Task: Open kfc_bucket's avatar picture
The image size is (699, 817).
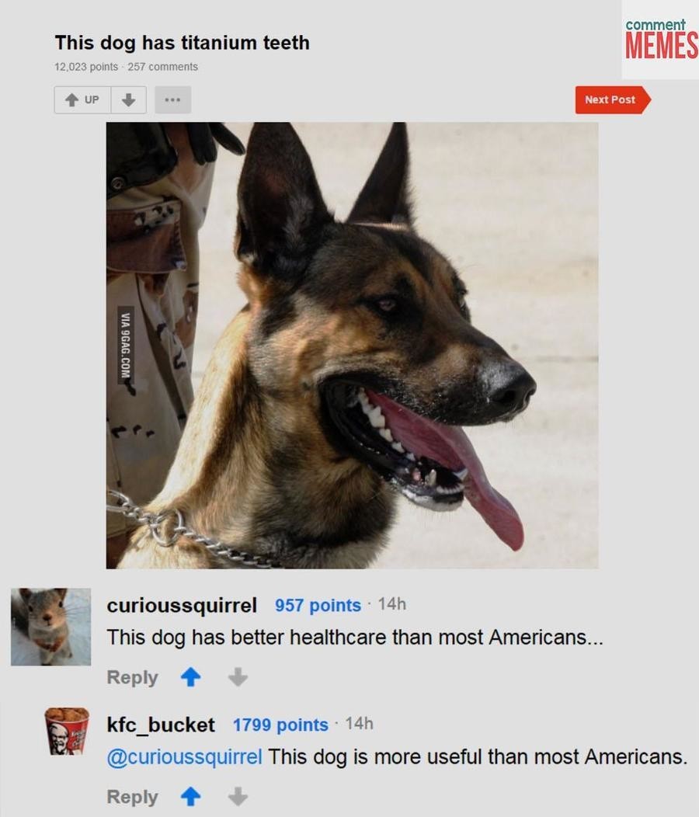Action: point(67,732)
